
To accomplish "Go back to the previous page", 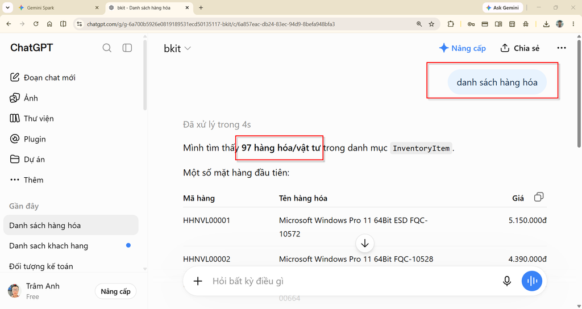I will pos(9,24).
